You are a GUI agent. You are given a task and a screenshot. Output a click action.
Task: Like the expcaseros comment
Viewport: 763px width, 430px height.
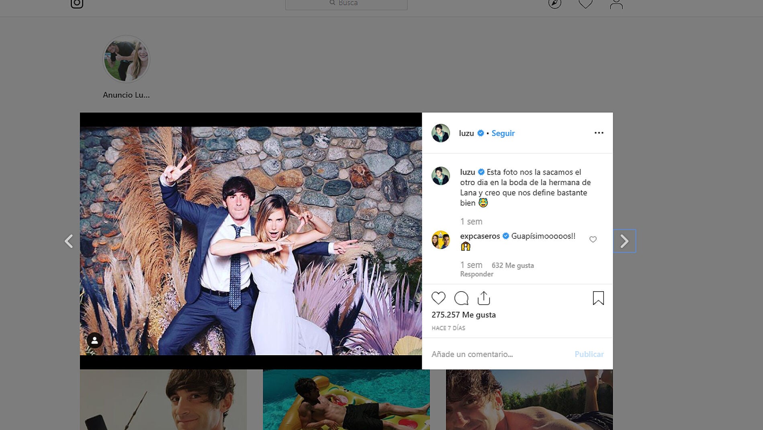(x=593, y=239)
